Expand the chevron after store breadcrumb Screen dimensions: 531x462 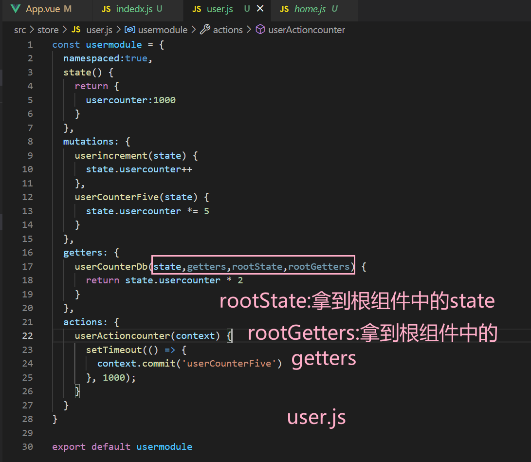pyautogui.click(x=65, y=30)
